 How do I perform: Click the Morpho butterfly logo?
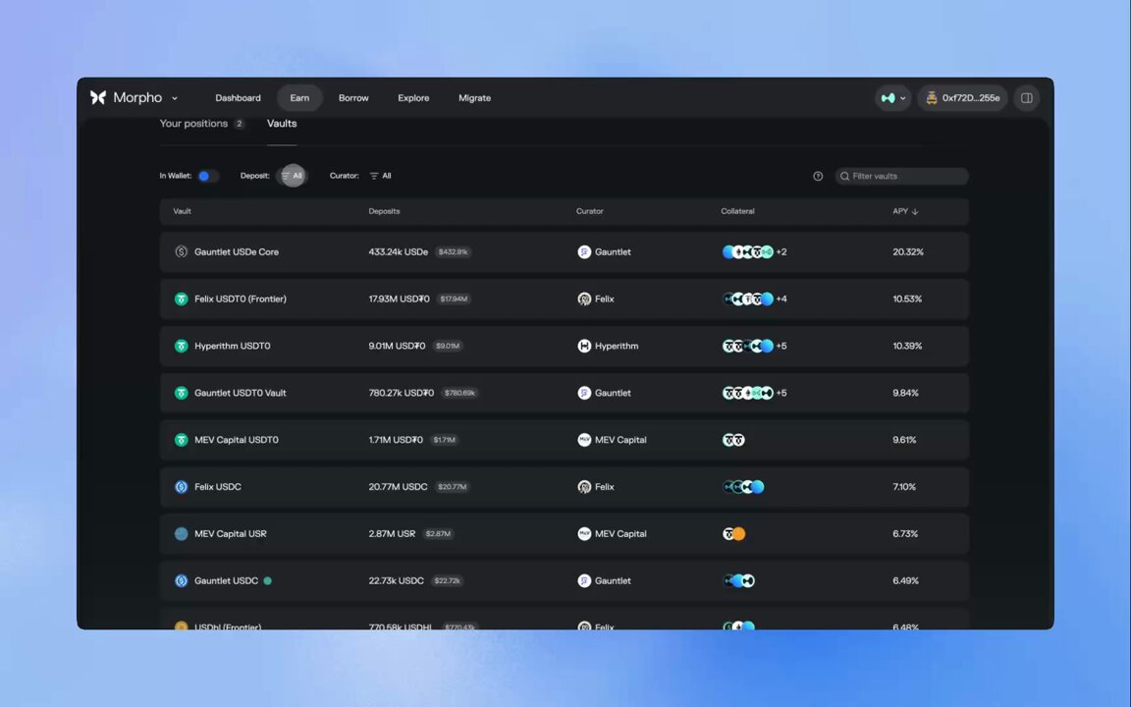pos(97,97)
